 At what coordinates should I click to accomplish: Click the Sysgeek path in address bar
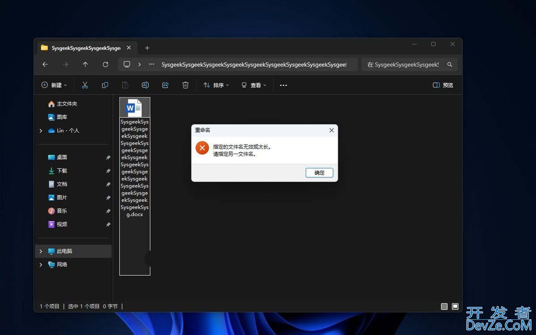coord(254,64)
